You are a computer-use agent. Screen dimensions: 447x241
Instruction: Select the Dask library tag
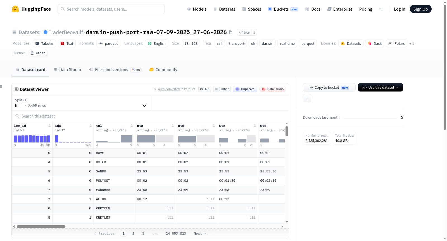pyautogui.click(x=375, y=43)
